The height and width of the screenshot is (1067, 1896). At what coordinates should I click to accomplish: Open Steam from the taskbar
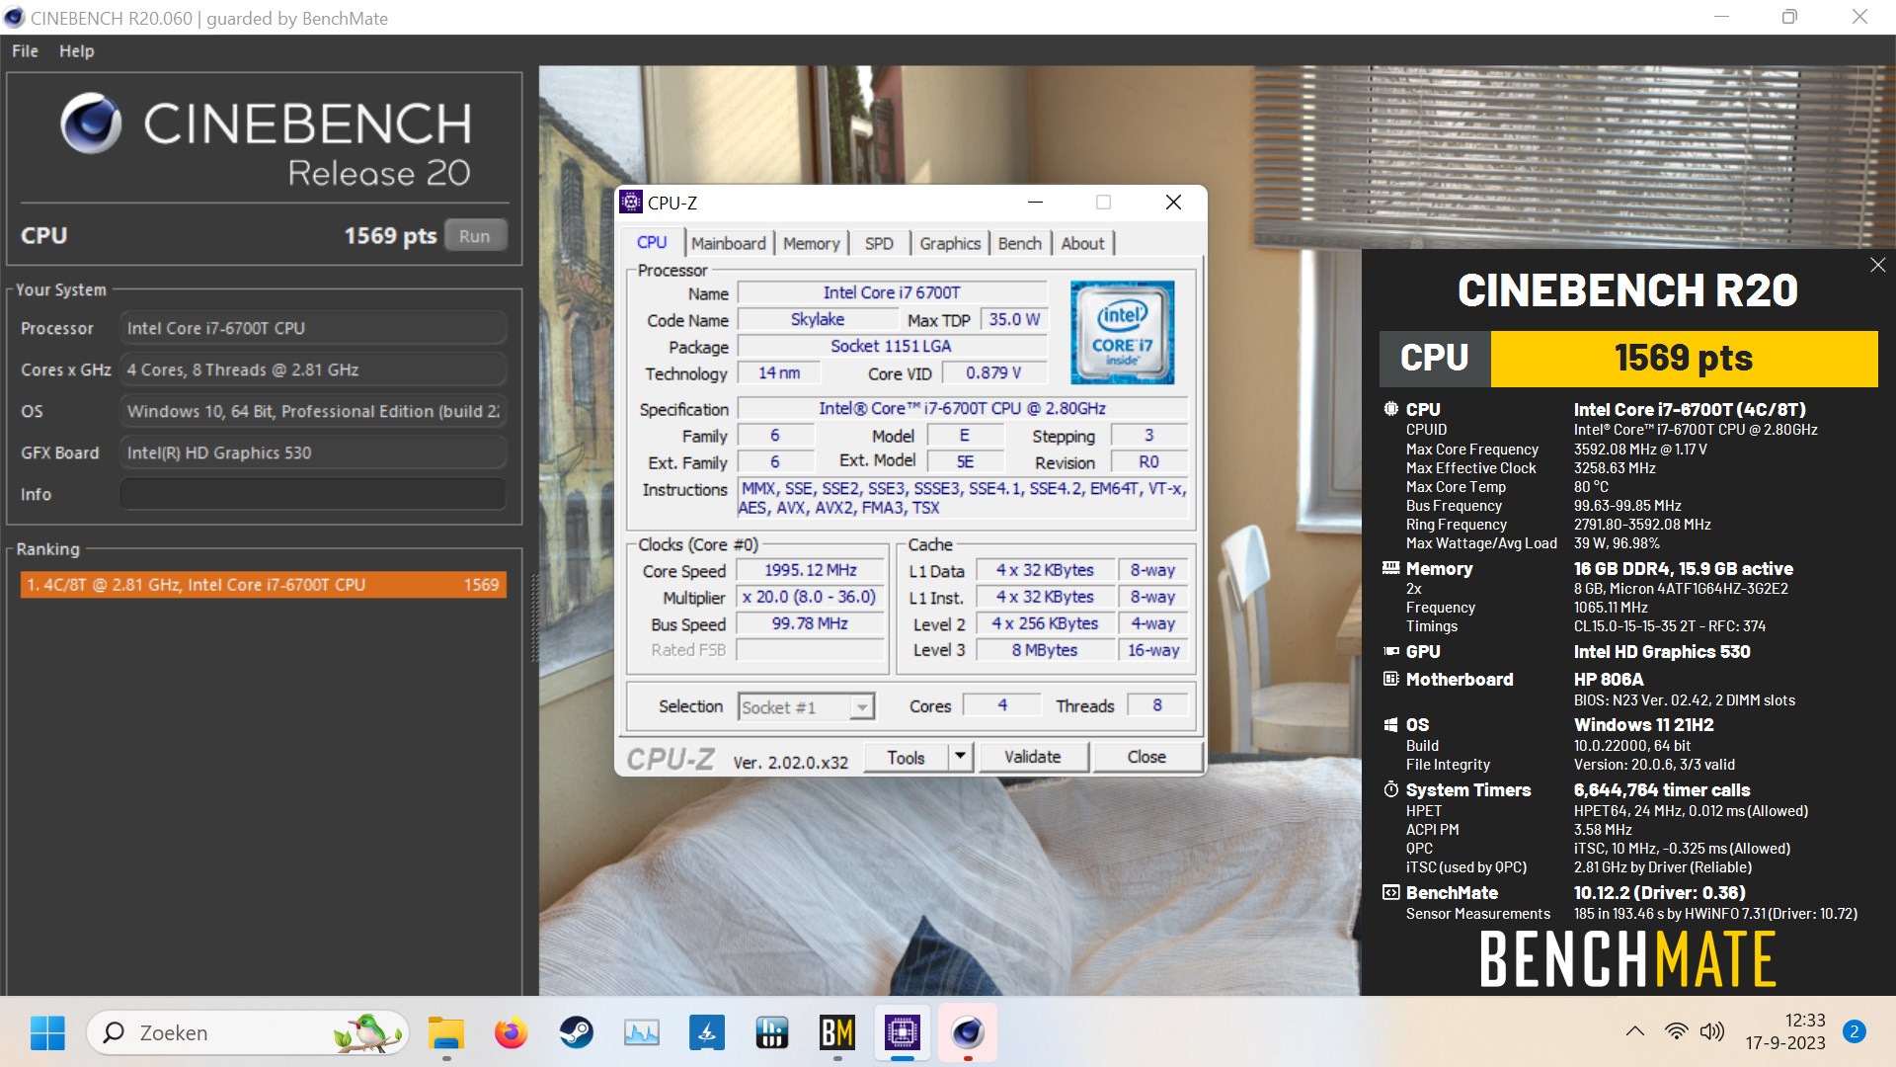tap(576, 1033)
